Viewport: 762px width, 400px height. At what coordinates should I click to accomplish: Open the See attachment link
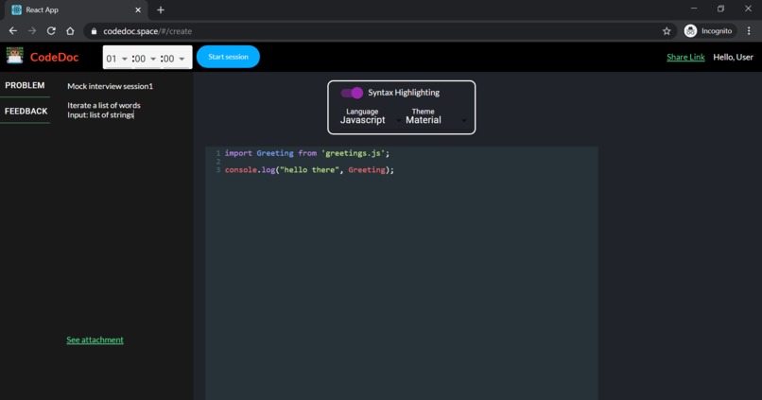tap(95, 339)
